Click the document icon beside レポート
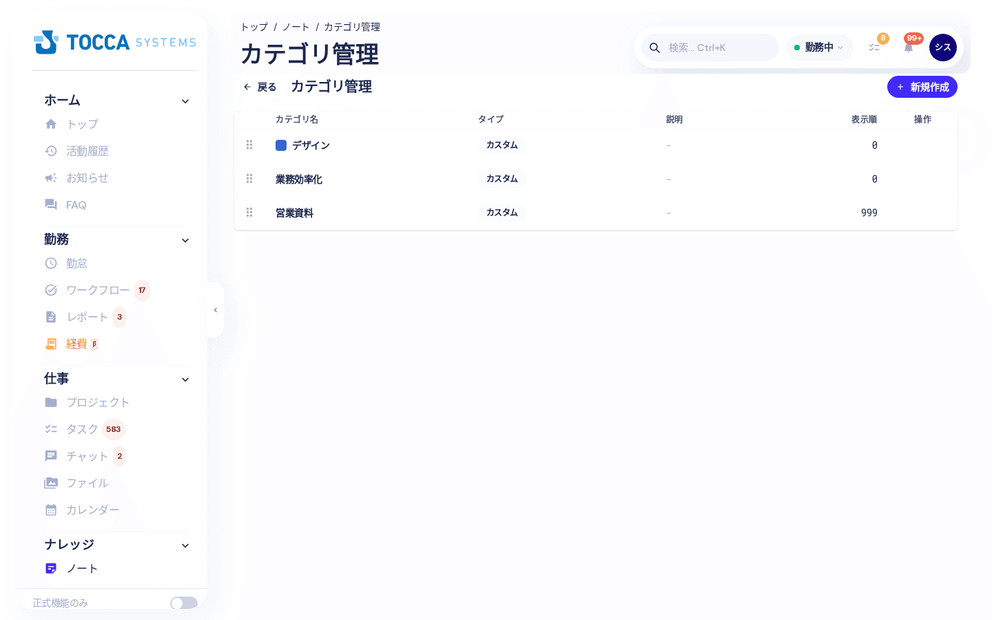The image size is (992, 620). (51, 317)
